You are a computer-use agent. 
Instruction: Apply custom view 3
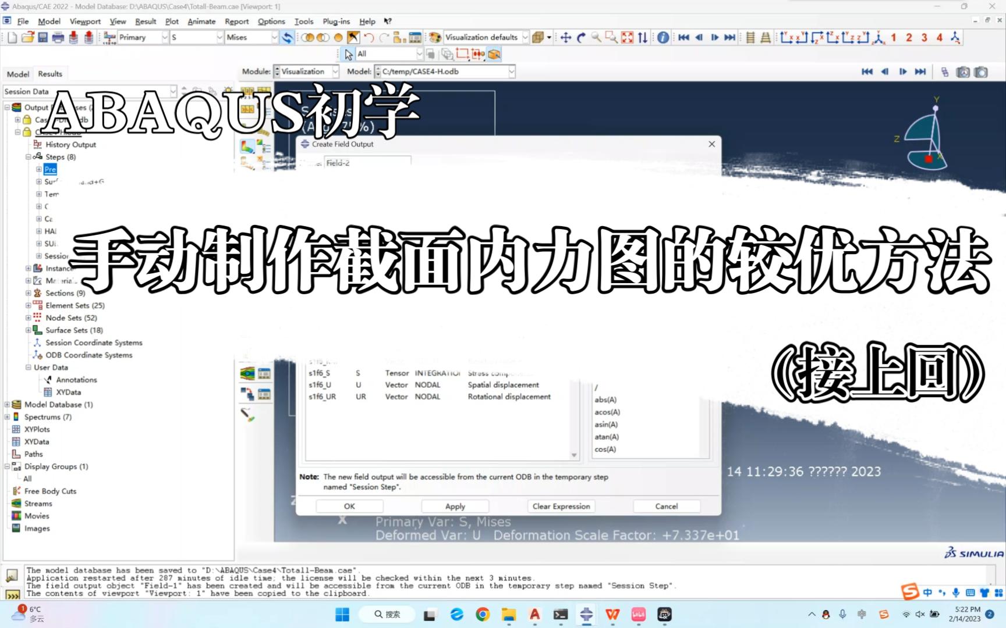point(924,37)
